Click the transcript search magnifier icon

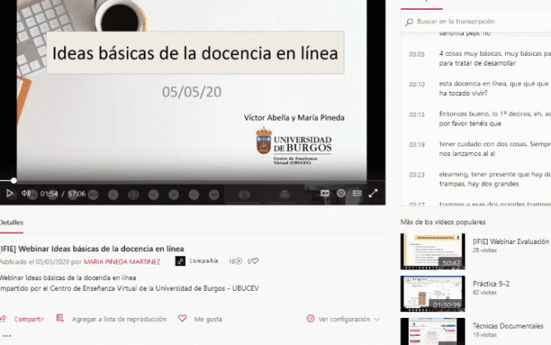pyautogui.click(x=409, y=22)
